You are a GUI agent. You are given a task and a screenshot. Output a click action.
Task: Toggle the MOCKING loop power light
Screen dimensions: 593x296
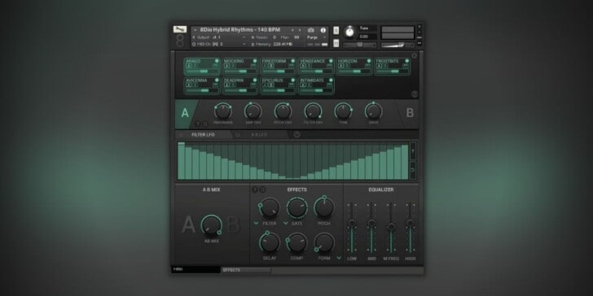pyautogui.click(x=255, y=61)
